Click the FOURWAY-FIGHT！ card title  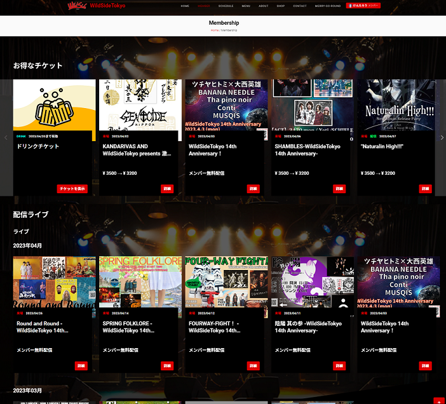tap(215, 327)
